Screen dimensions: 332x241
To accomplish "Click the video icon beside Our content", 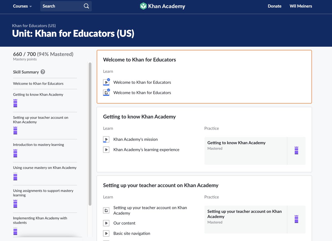I will click(x=106, y=223).
